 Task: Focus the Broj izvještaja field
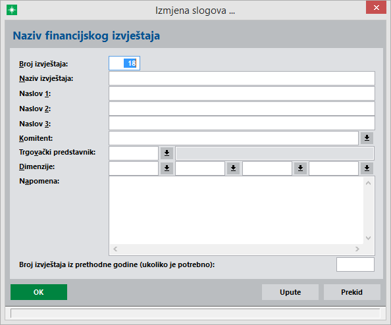[x=124, y=63]
